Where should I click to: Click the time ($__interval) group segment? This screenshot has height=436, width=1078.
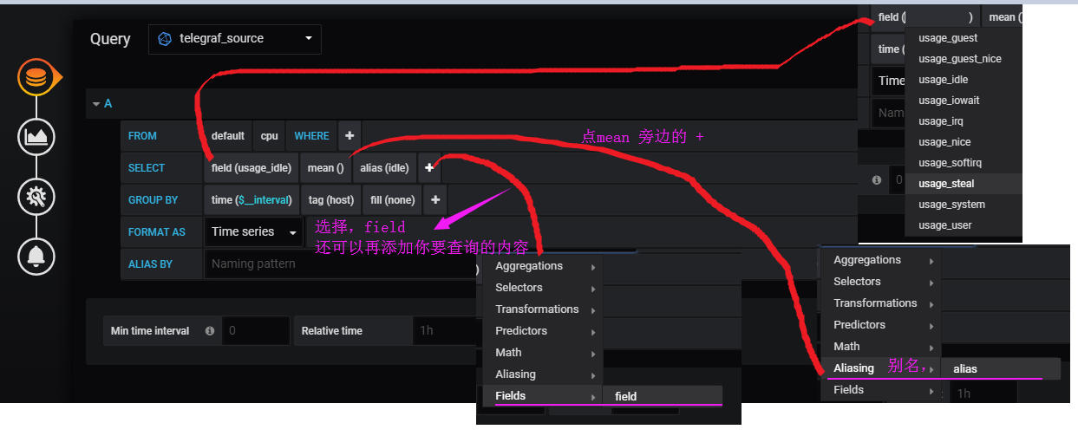252,200
